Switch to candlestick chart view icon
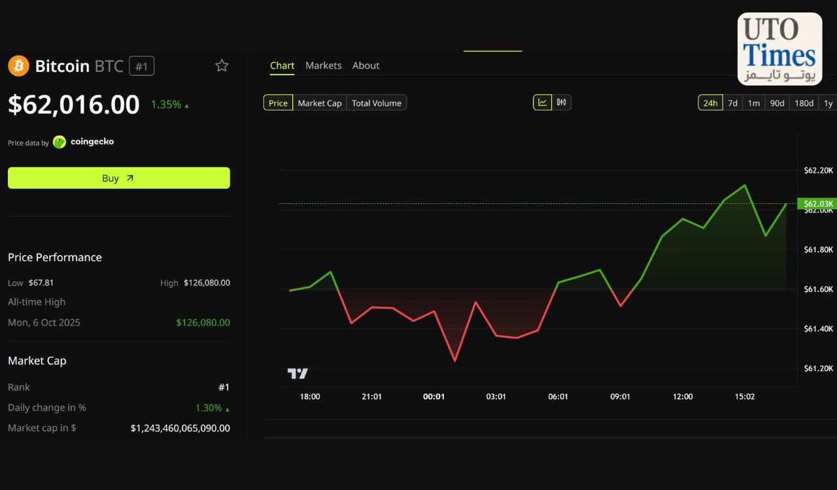 [x=562, y=103]
